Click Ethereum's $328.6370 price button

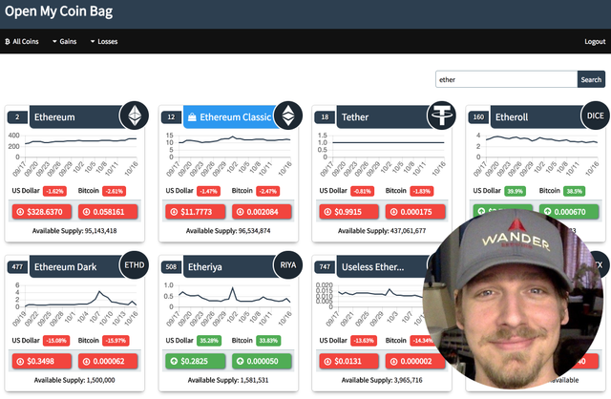pos(42,212)
